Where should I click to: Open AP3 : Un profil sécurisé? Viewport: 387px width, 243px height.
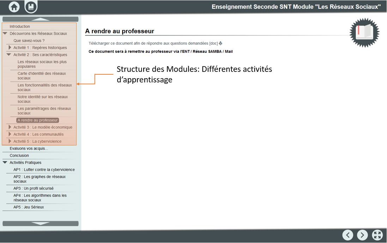[x=34, y=188]
